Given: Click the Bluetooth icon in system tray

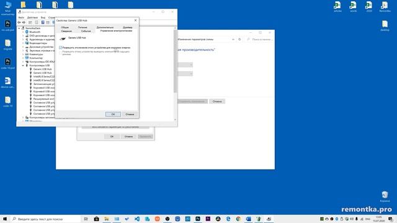Looking at the screenshot, I should pos(337,219).
